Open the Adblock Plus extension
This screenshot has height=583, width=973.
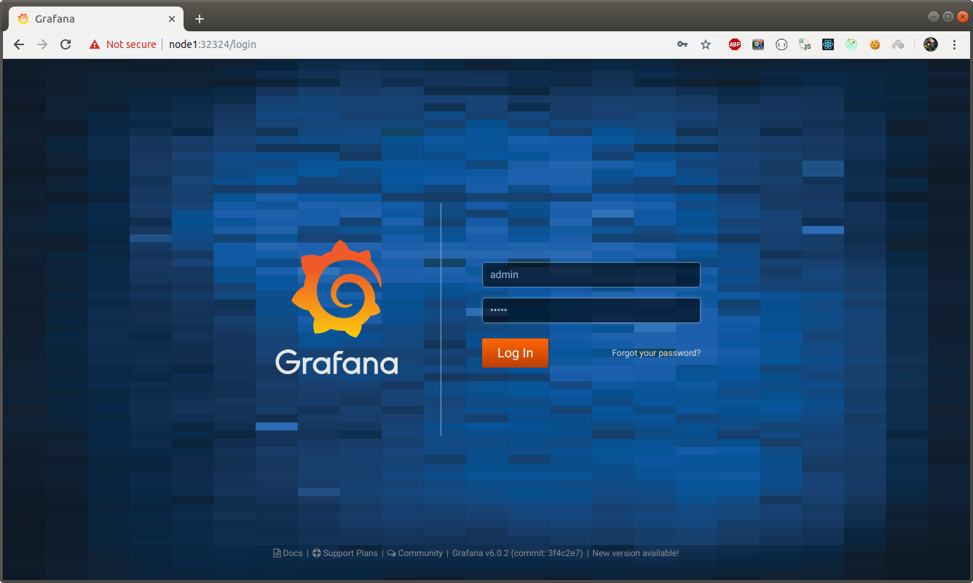[735, 44]
